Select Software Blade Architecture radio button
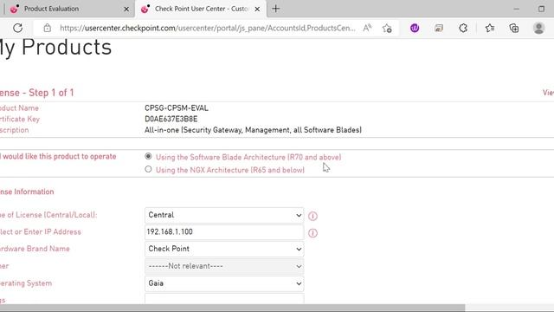This screenshot has height=312, width=554. [148, 156]
